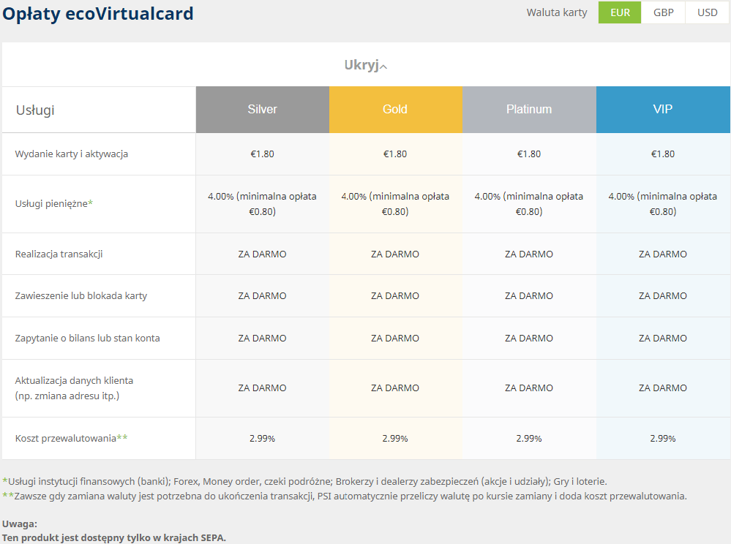Click Silver ZA DARMO for Zawieszenie lub blokada
Screen dimensions: 731x544
tap(263, 296)
